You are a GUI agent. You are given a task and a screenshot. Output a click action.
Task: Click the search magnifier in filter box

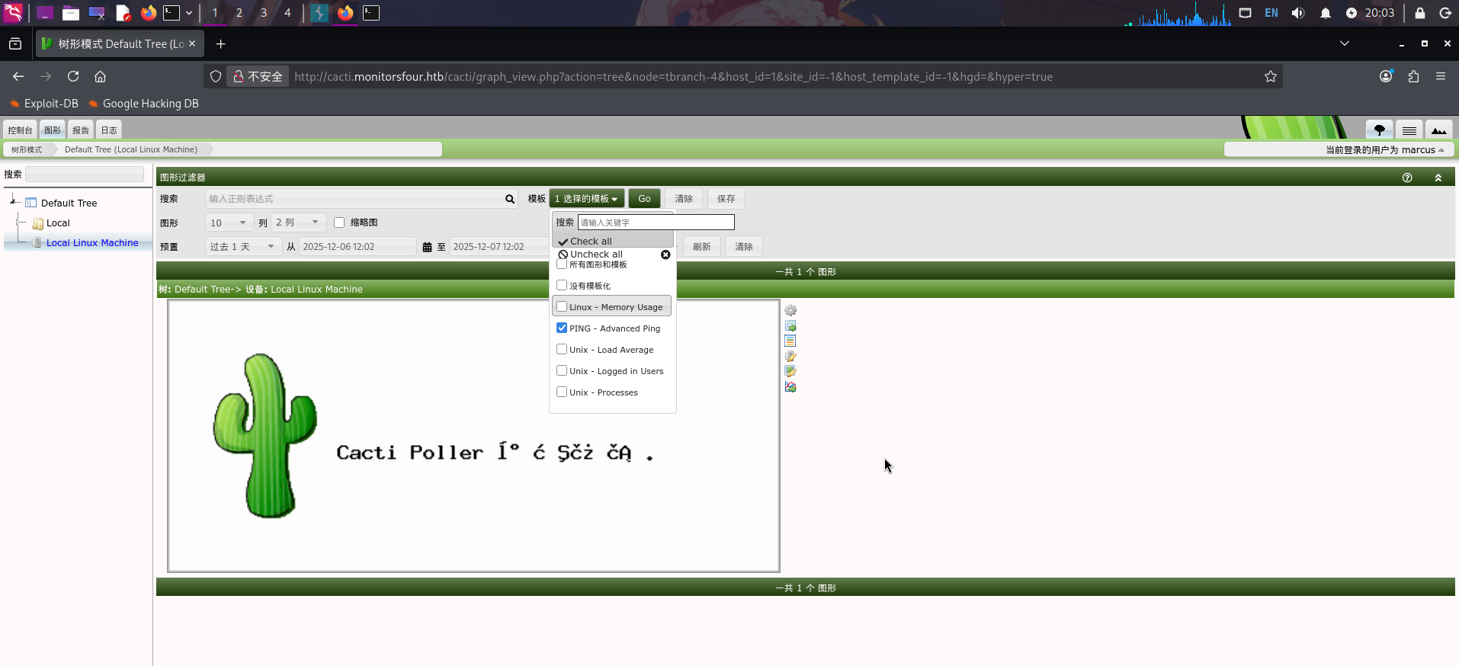click(510, 199)
